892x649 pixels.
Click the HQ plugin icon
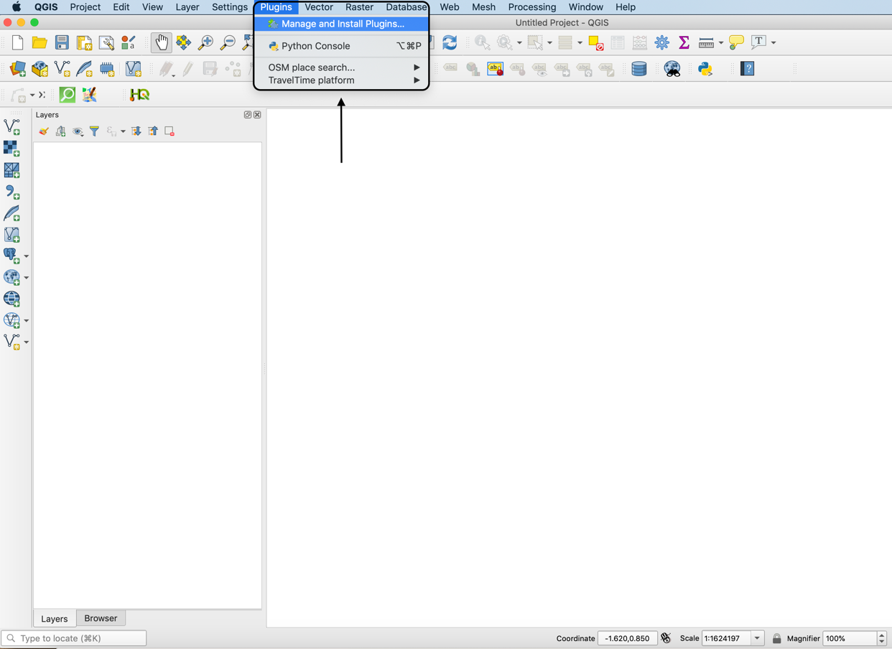pyautogui.click(x=139, y=95)
